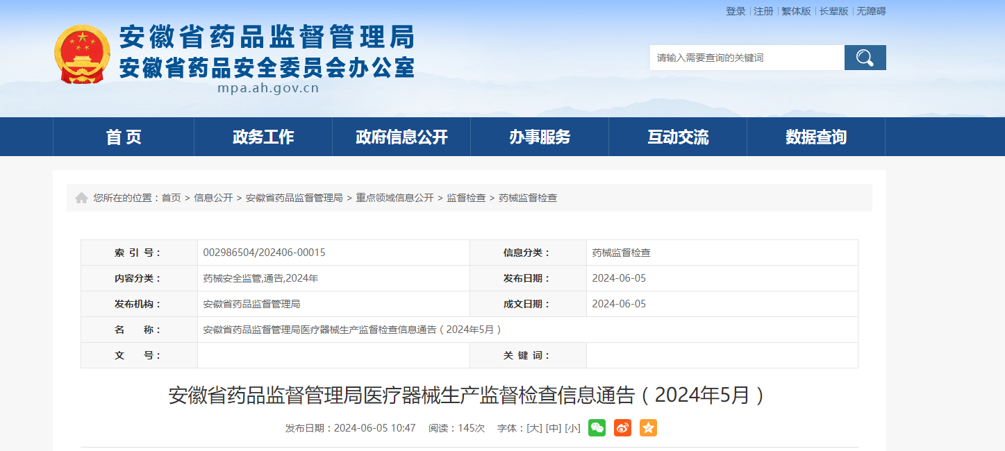Share article via Weibo icon
This screenshot has width=1005, height=451.
tap(622, 428)
